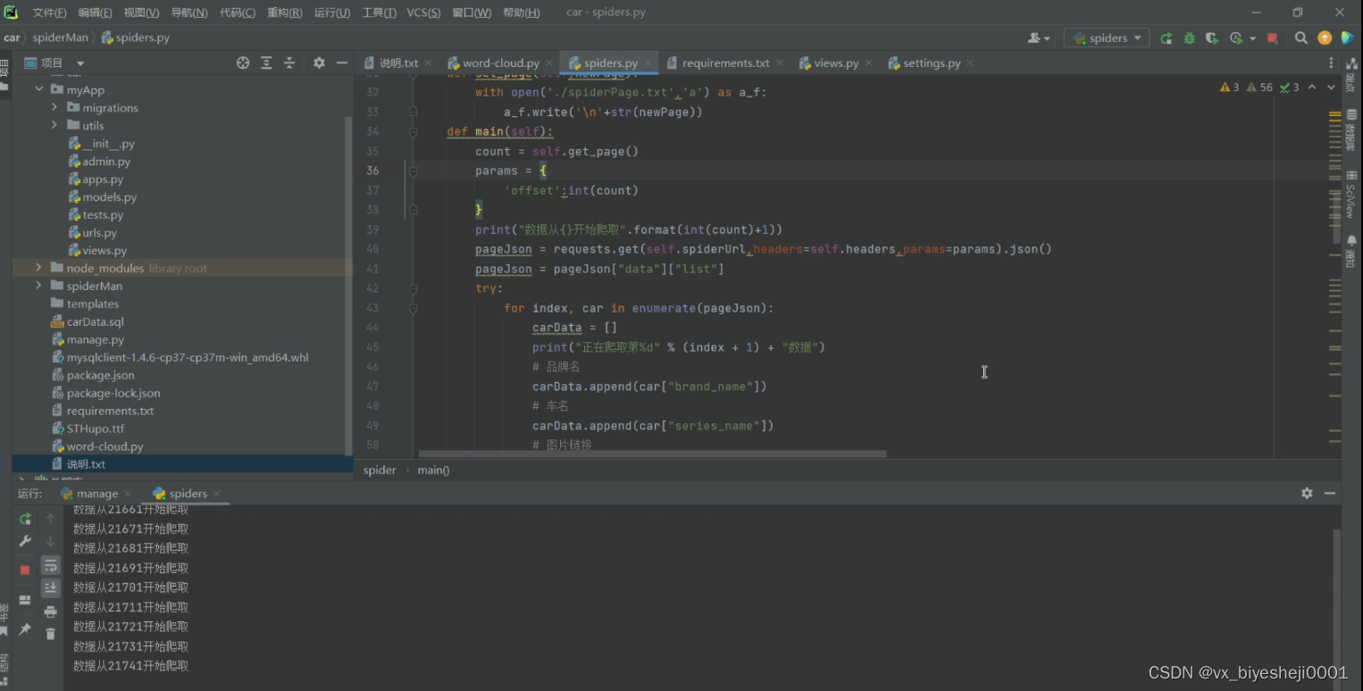Open the spiders run configuration dropdown

(x=1106, y=37)
